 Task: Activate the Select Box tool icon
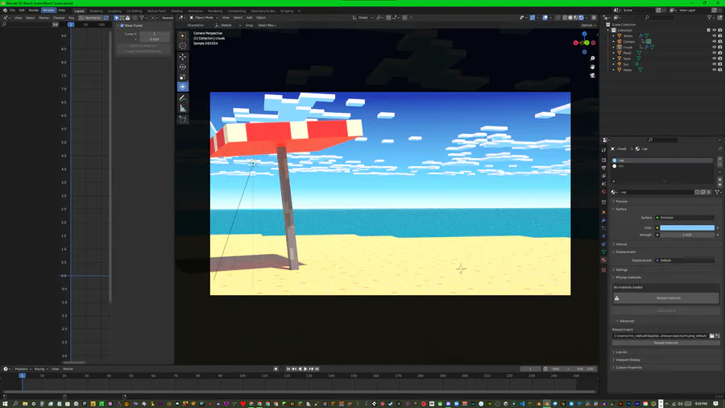coord(183,35)
